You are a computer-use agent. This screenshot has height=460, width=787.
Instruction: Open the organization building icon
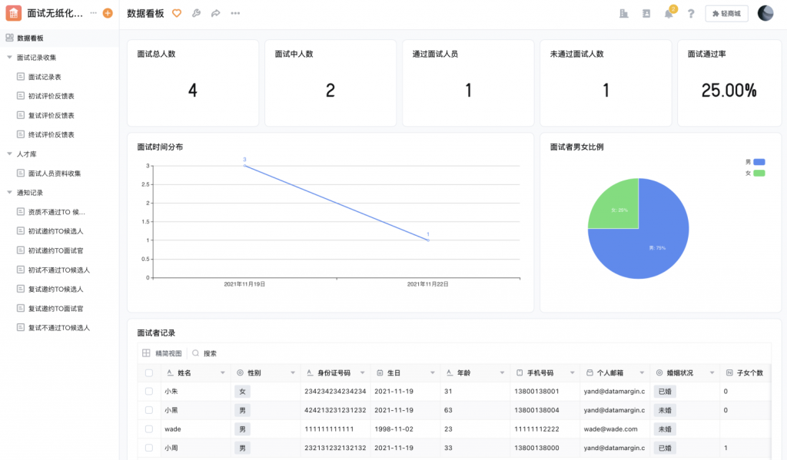point(624,13)
